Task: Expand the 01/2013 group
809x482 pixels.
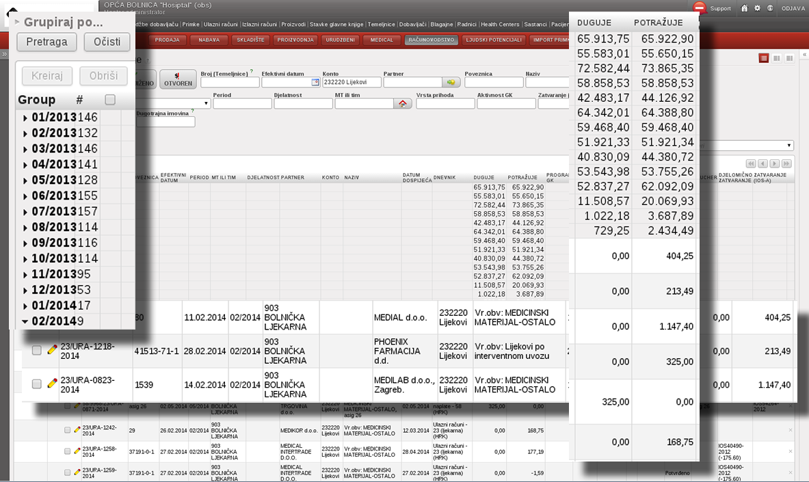Action: pyautogui.click(x=25, y=118)
